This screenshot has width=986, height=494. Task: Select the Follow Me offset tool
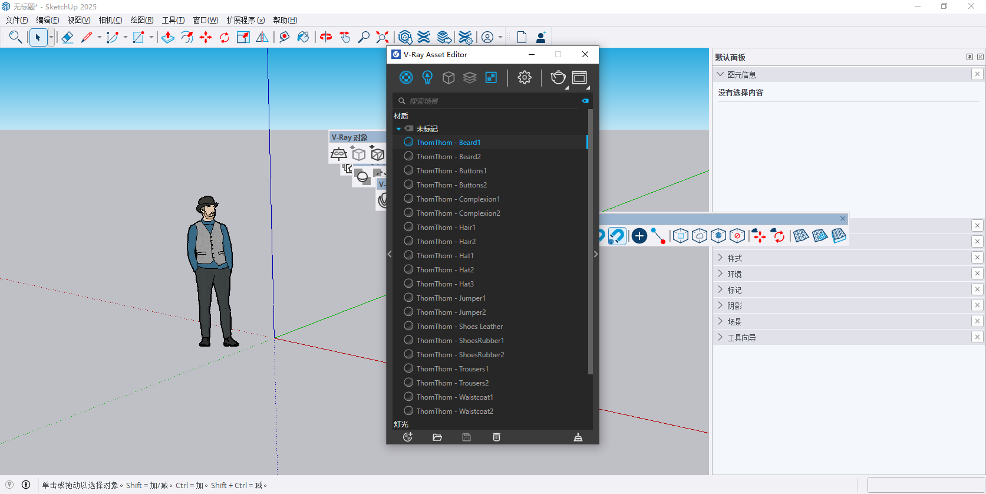tap(187, 37)
